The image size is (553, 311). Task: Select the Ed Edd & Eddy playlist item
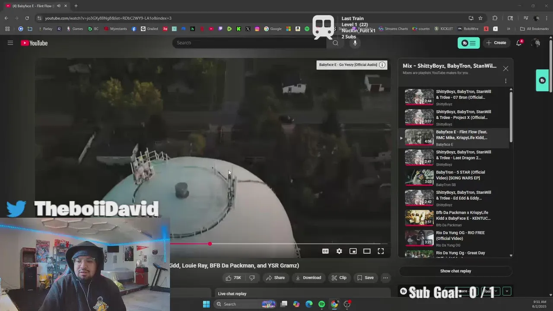click(454, 198)
